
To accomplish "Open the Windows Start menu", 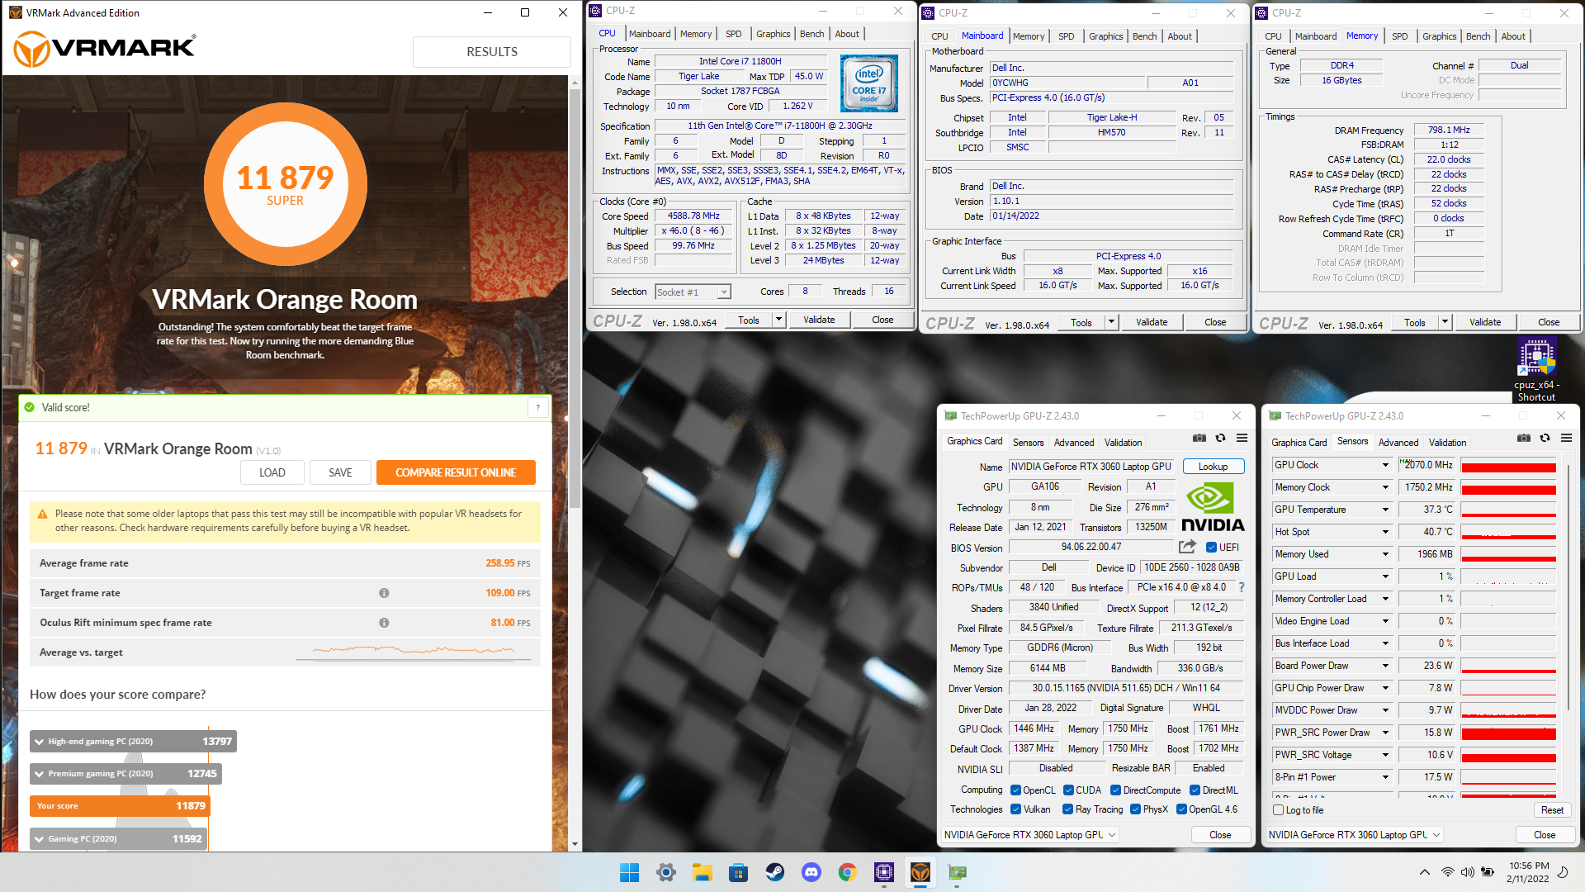I will pos(629,872).
